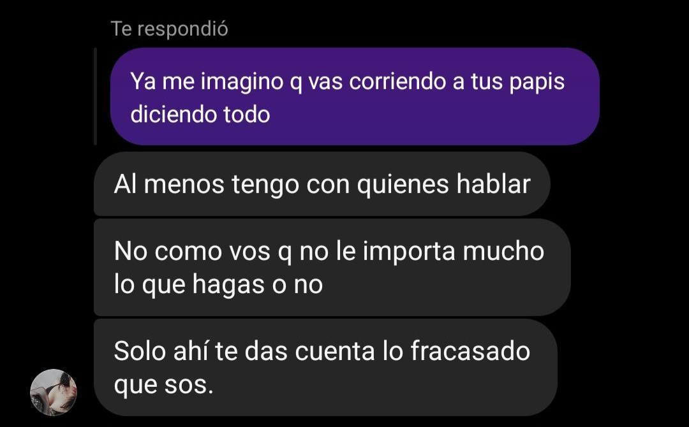The image size is (689, 427).
Task: Click 'lo que hagas o no' text line
Action: click(218, 284)
